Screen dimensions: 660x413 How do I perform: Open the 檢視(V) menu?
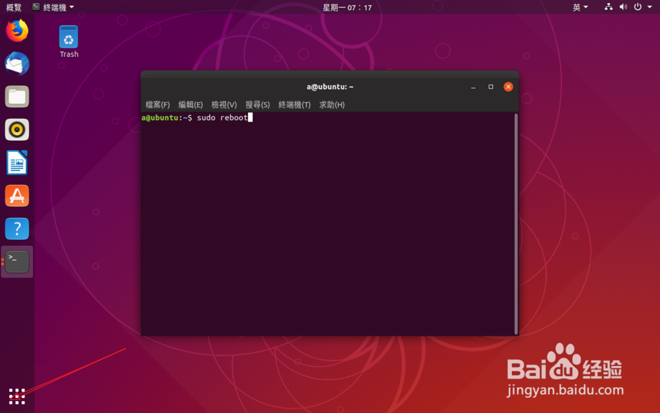(x=224, y=104)
